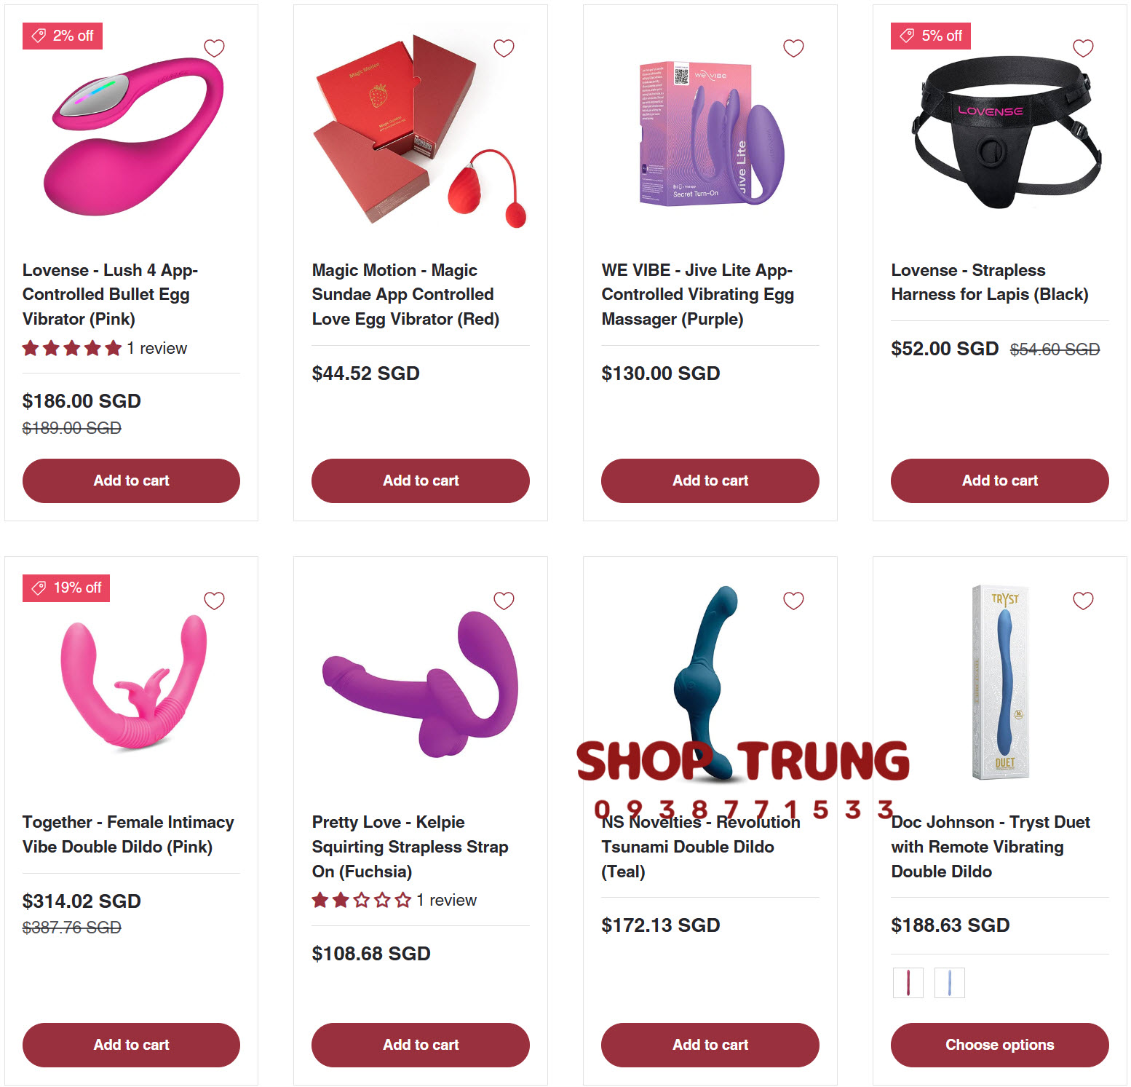Click Choose options for Tryst Duet
The height and width of the screenshot is (1087, 1131).
999,1045
